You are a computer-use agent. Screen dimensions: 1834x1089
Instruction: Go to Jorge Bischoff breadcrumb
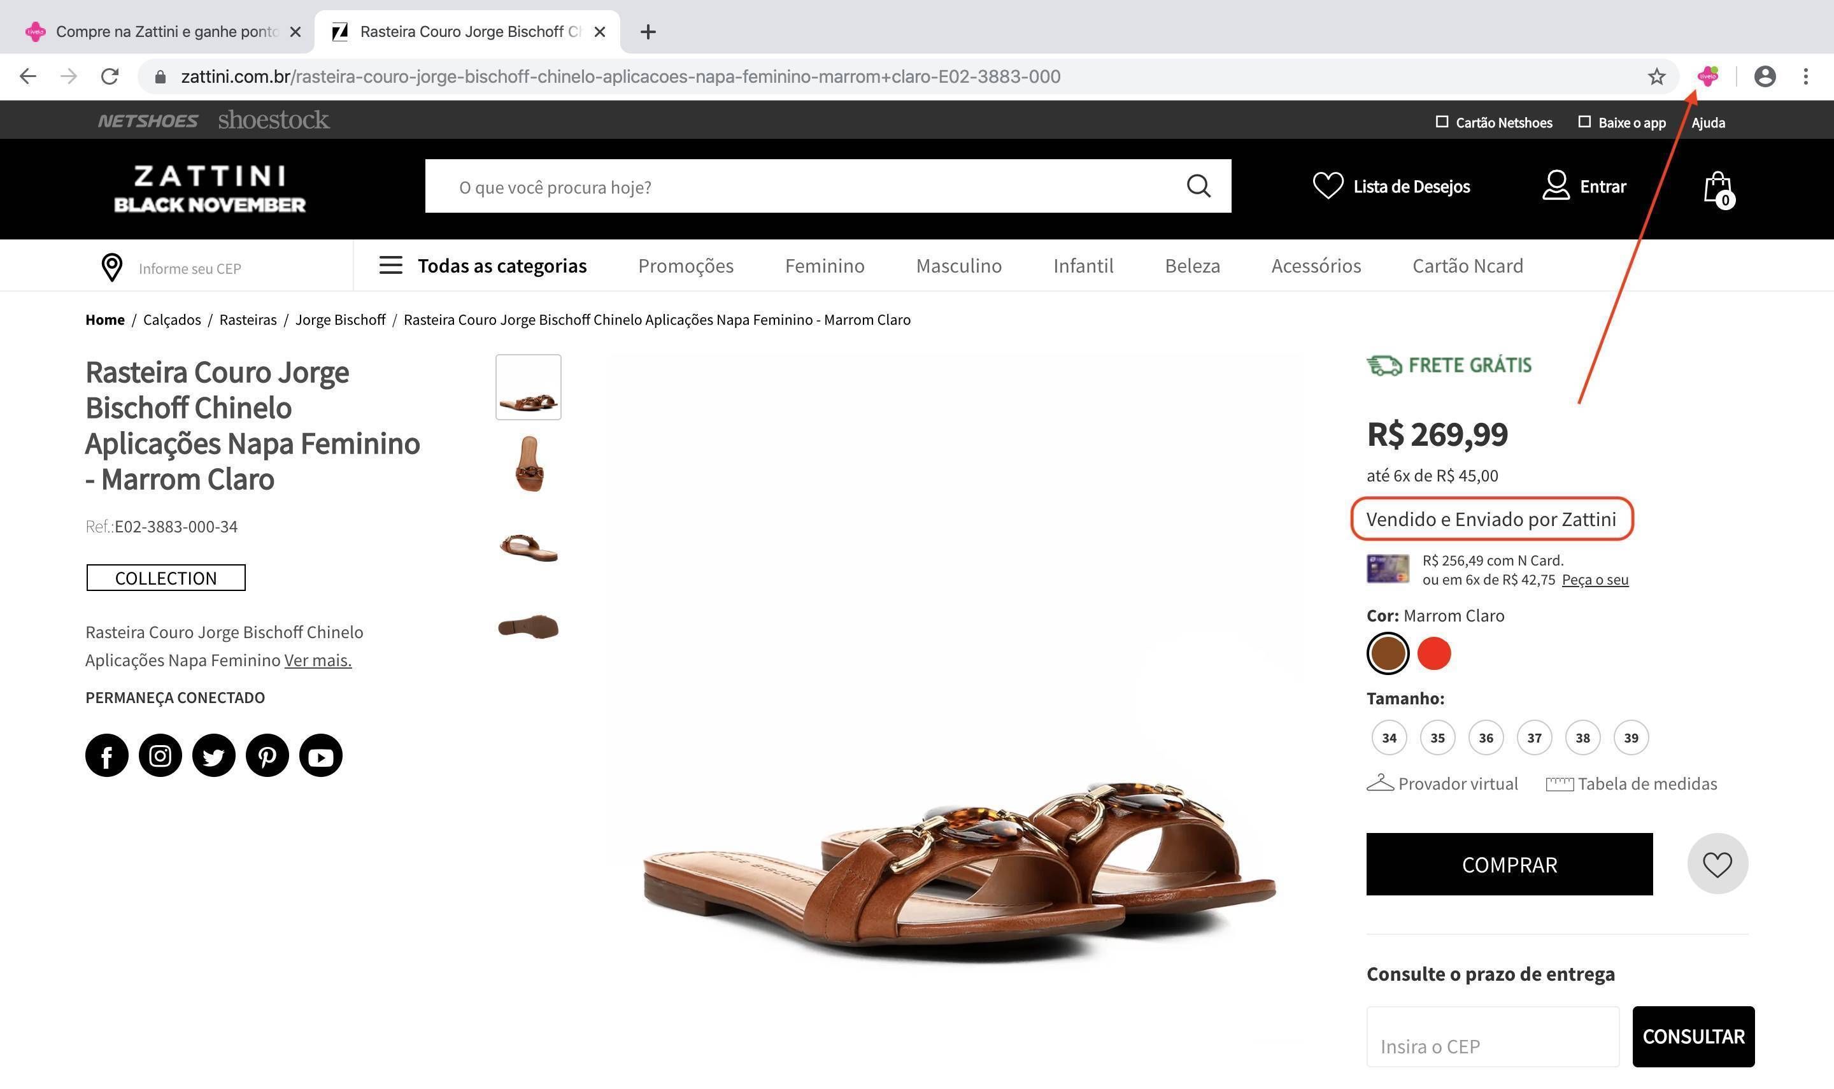(341, 320)
